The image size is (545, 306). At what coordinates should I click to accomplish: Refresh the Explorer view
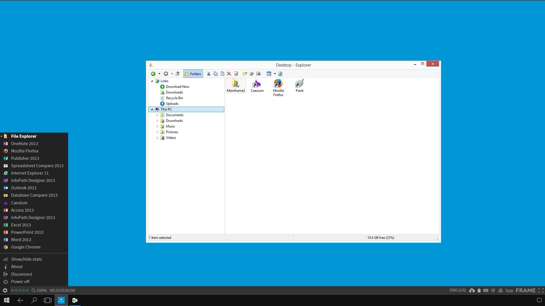tap(280, 74)
